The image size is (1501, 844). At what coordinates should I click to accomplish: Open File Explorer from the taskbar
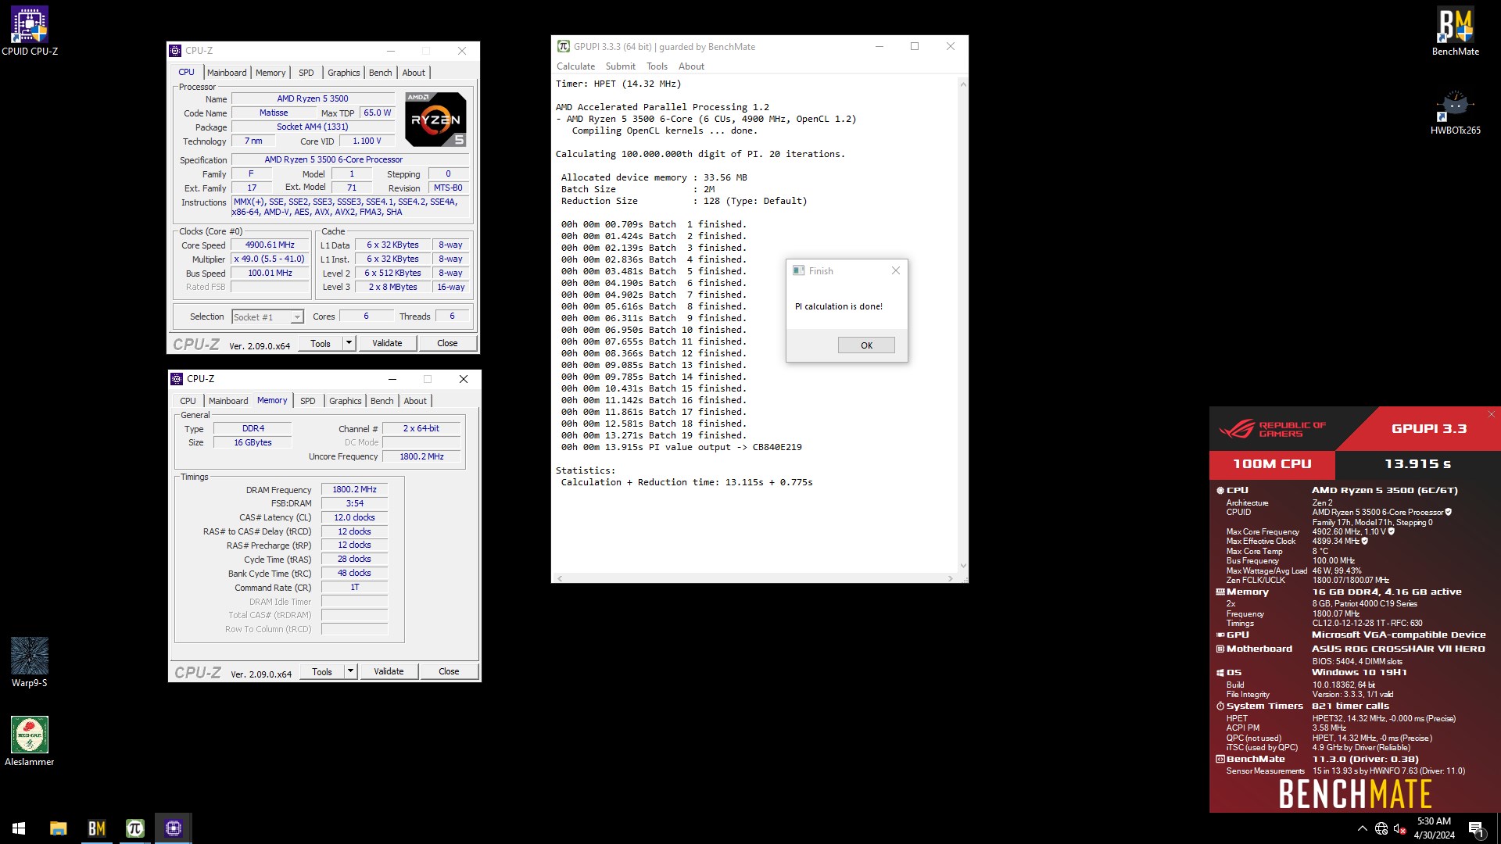pos(58,828)
